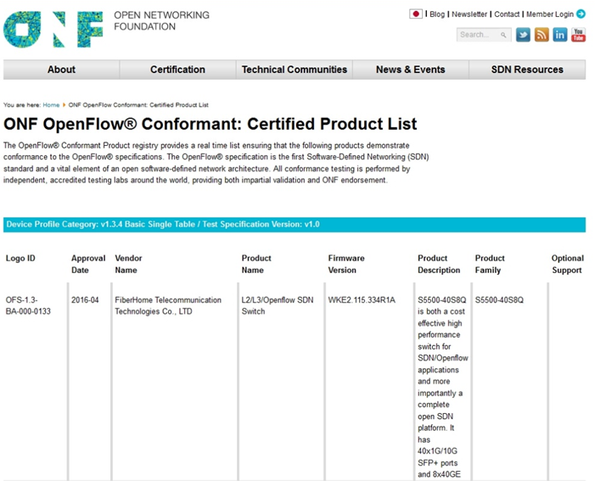Open the Blog link
Viewport: 595px width, 486px height.
click(x=437, y=14)
